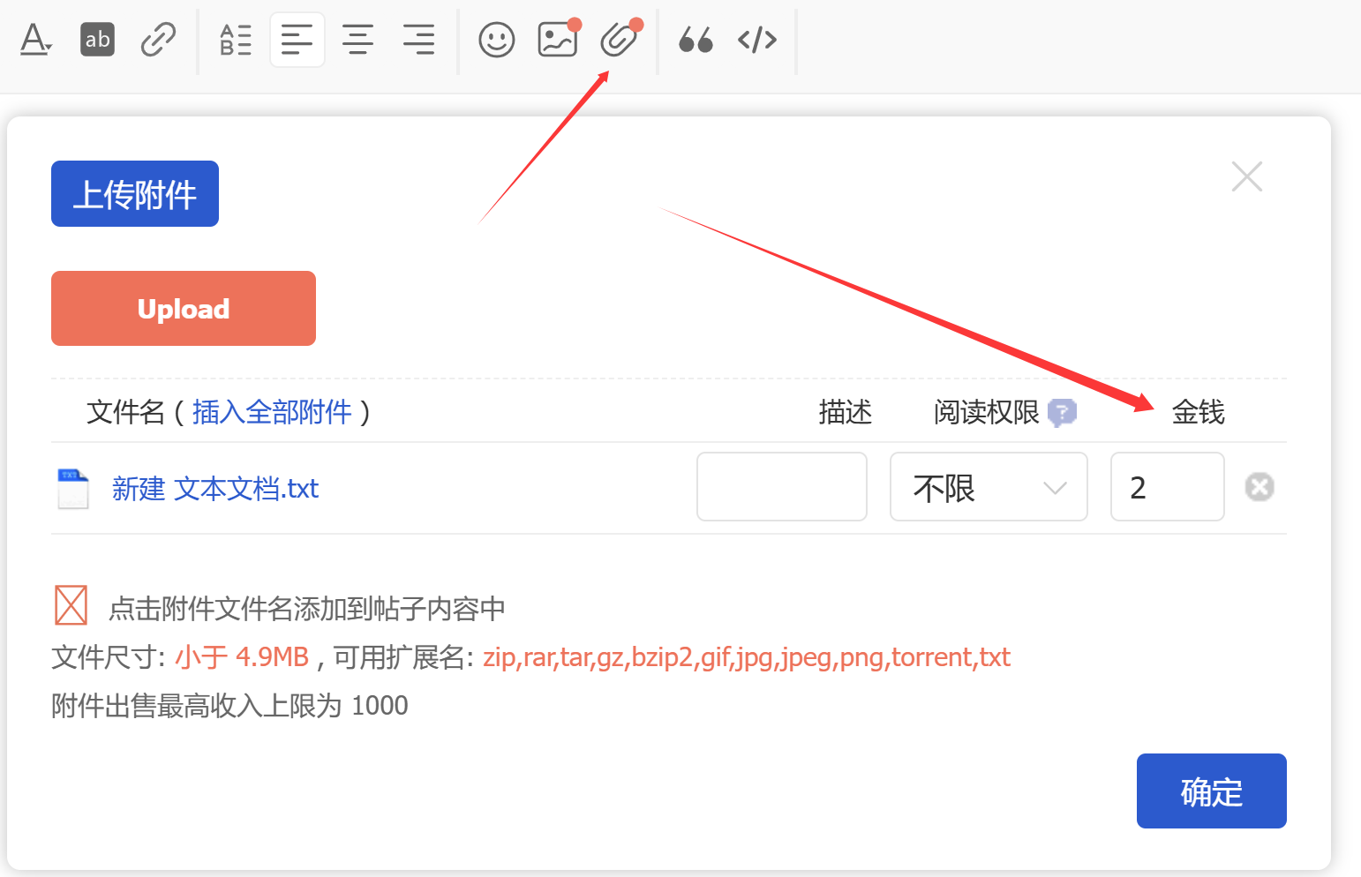Image resolution: width=1361 pixels, height=877 pixels.
Task: Click the txt file type icon
Action: tap(73, 489)
